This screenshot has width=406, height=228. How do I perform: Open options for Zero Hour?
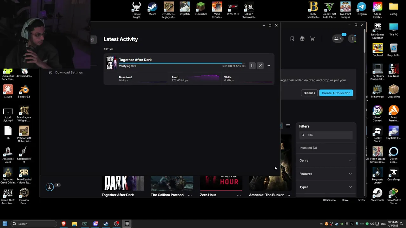[239, 195]
